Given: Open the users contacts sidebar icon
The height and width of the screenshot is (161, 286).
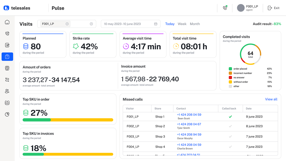Looking at the screenshot, I should pos(7,91).
